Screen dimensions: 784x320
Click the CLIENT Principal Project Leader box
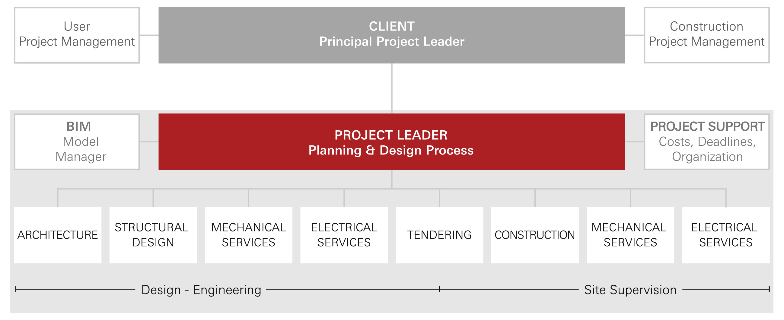click(392, 35)
